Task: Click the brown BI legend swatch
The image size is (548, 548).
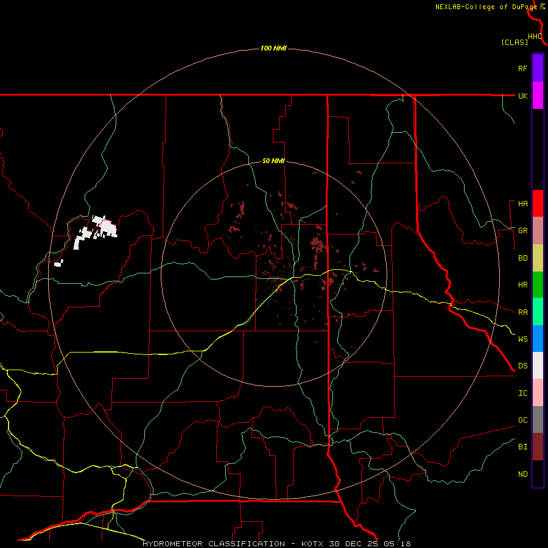Action: [x=538, y=447]
